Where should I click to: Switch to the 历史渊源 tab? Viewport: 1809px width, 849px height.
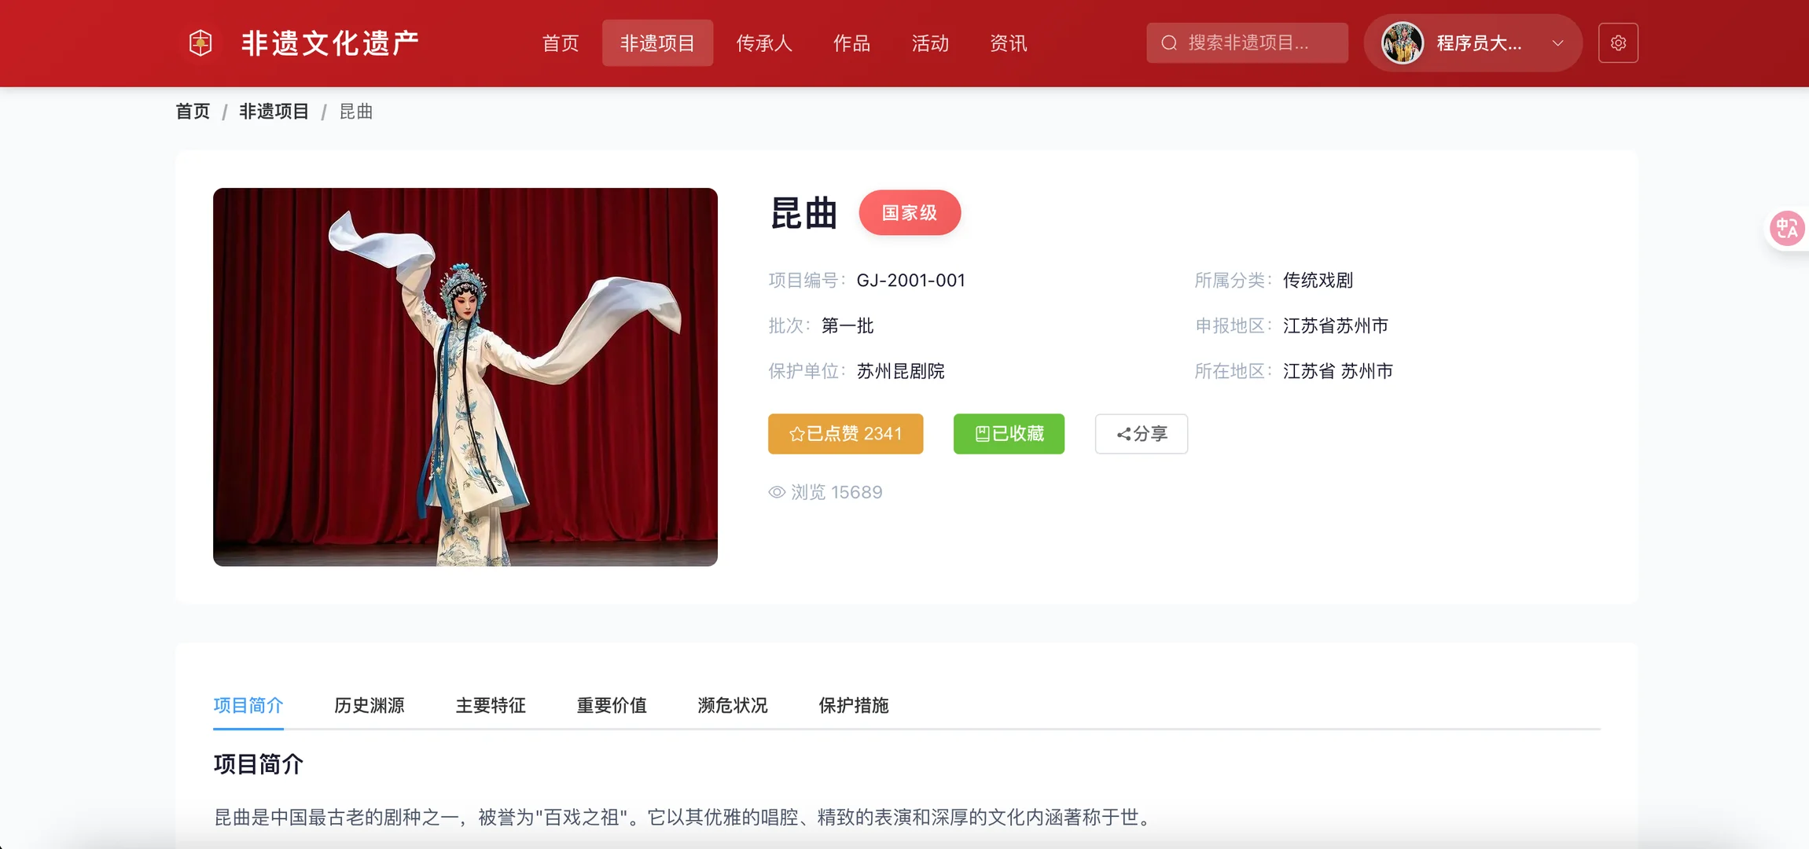point(369,705)
